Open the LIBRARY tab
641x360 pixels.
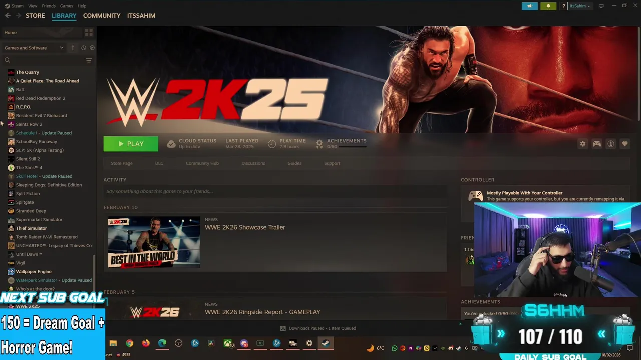click(64, 16)
